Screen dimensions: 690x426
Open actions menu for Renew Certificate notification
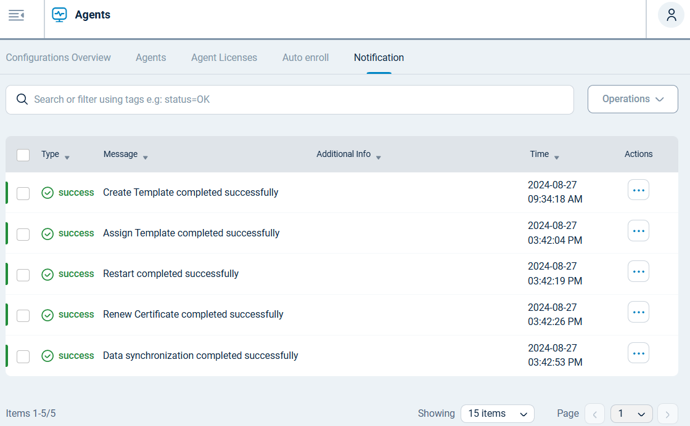pos(638,311)
